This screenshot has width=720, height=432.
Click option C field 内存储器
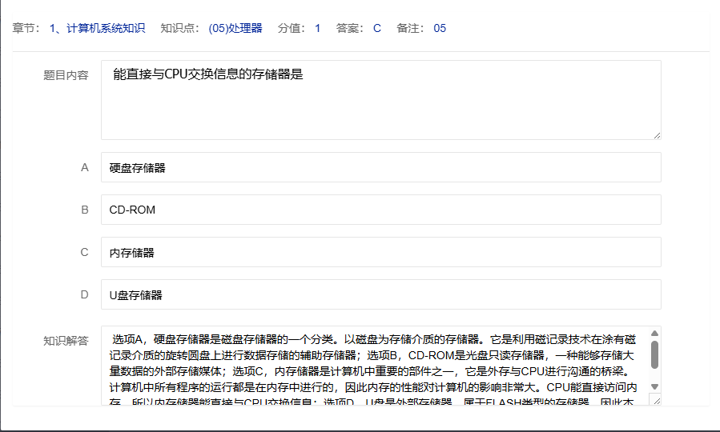[x=380, y=253]
